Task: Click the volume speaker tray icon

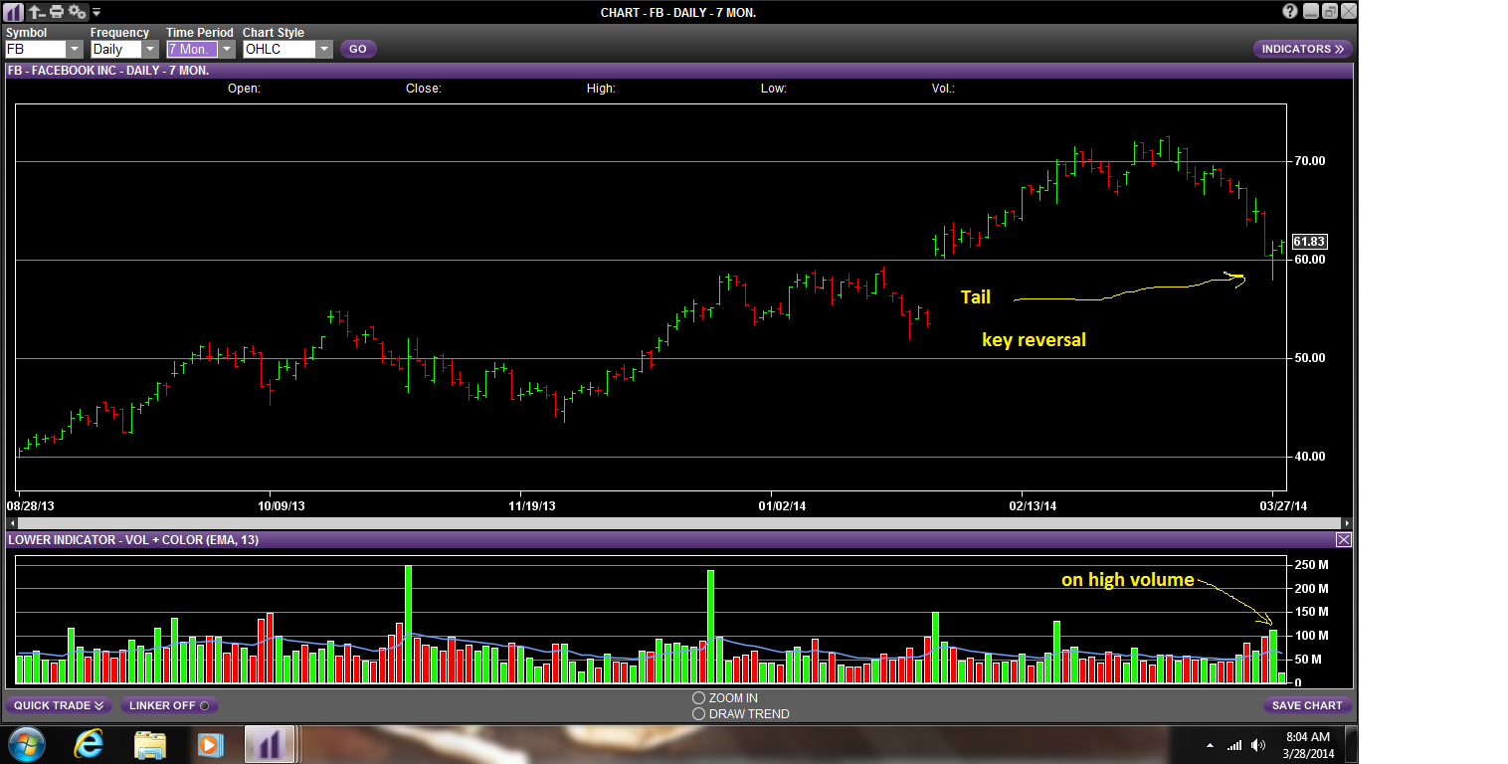Action: [x=1260, y=745]
